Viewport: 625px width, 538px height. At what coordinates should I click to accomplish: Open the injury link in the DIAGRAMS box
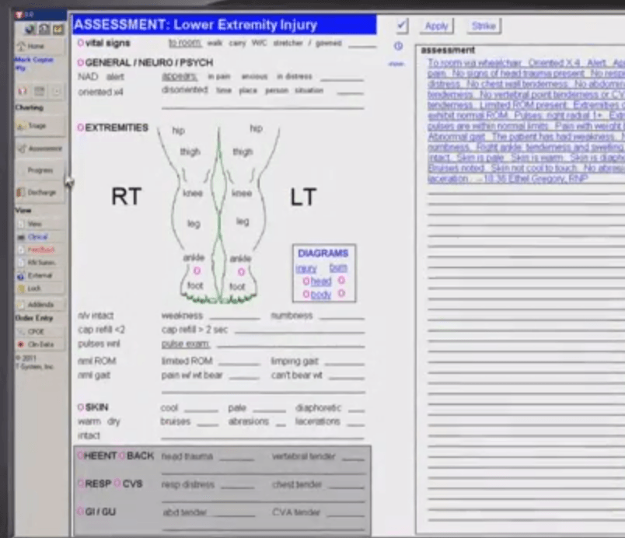[307, 267]
